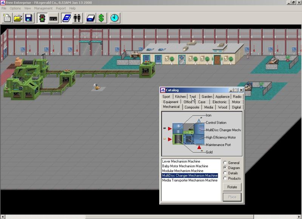The width and height of the screenshot is (302, 219).
Task: Save game using the floppy disk icon
Action: click(x=28, y=18)
